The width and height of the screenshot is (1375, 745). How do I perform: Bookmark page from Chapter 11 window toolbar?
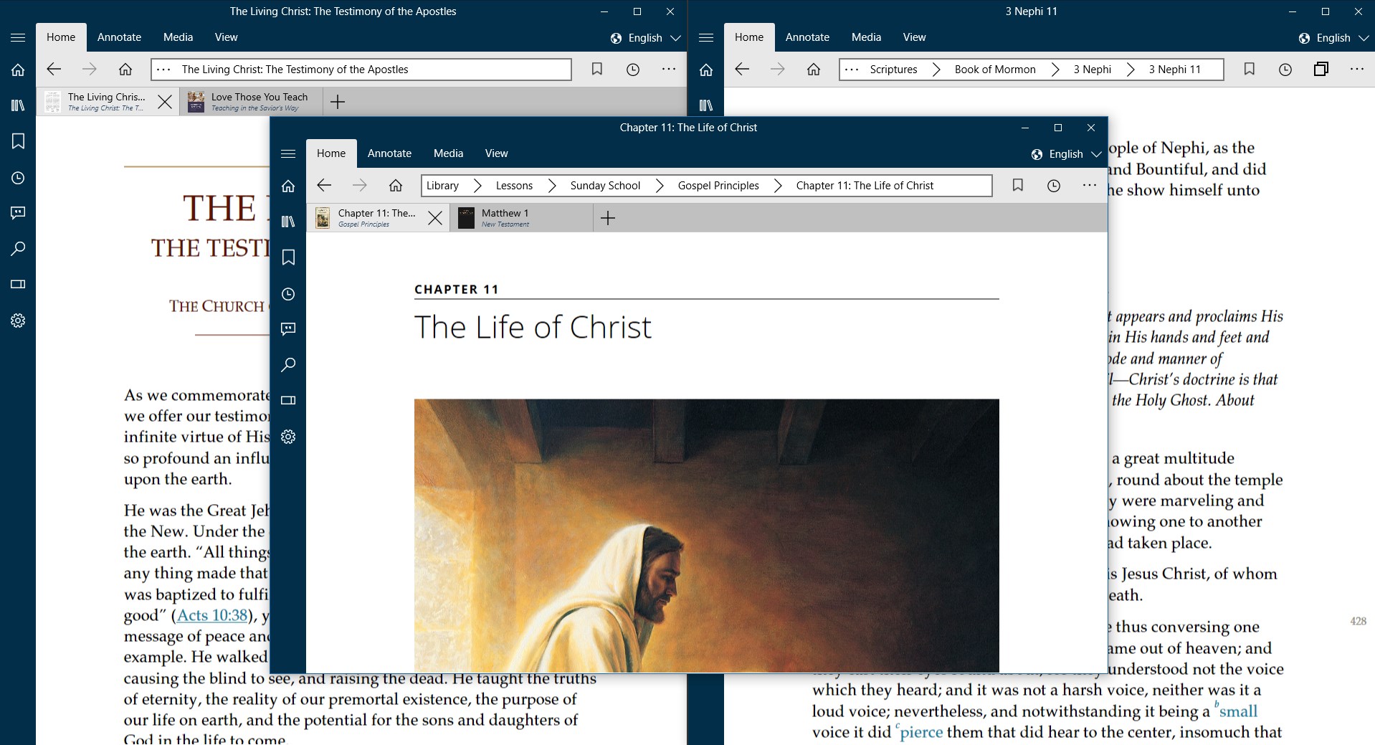point(1017,186)
